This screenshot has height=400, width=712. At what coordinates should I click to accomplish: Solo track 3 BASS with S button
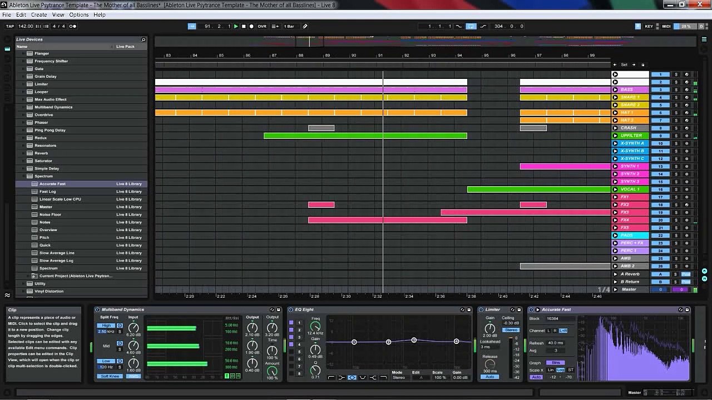click(x=676, y=89)
